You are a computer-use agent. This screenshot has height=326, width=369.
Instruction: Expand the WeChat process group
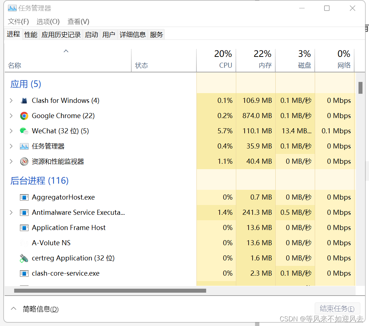11,131
